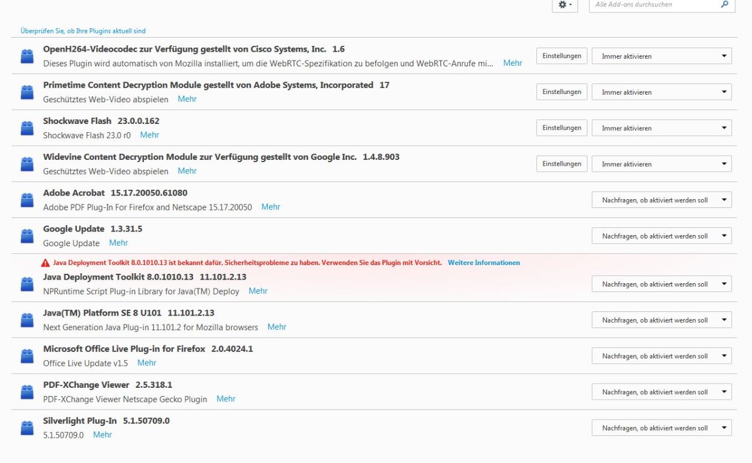Screen dimensions: 752x463
Task: Click the Primetime Content Decryption Module plugin icon
Action: [27, 92]
